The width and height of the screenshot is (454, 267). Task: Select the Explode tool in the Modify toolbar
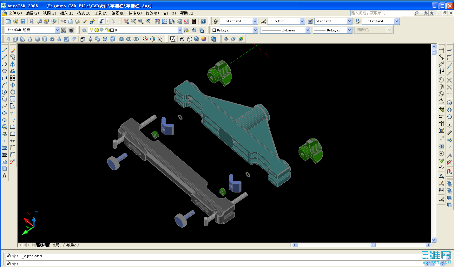(13, 162)
